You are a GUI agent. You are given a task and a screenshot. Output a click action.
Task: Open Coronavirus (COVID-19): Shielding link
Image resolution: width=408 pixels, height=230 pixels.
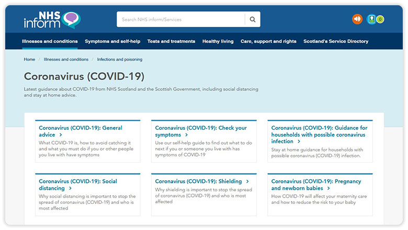198,181
